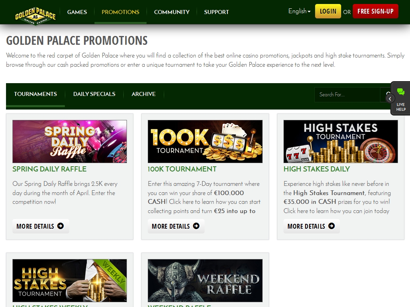This screenshot has height=307, width=410.
Task: Go to the Support menu
Action: (x=216, y=12)
